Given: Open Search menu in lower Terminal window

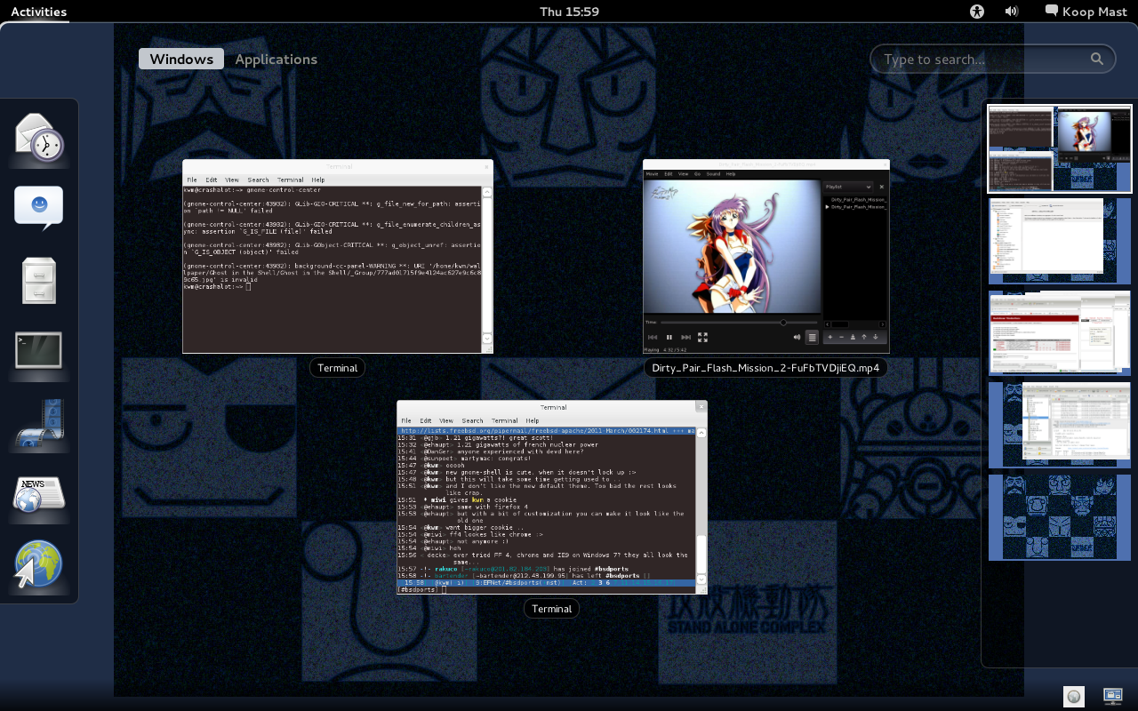Looking at the screenshot, I should tap(473, 420).
